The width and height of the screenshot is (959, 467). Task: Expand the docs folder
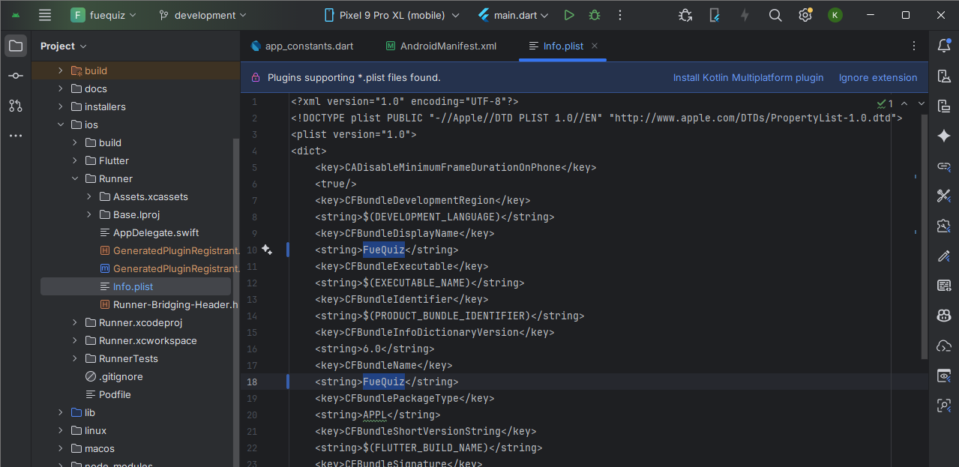(x=61, y=88)
